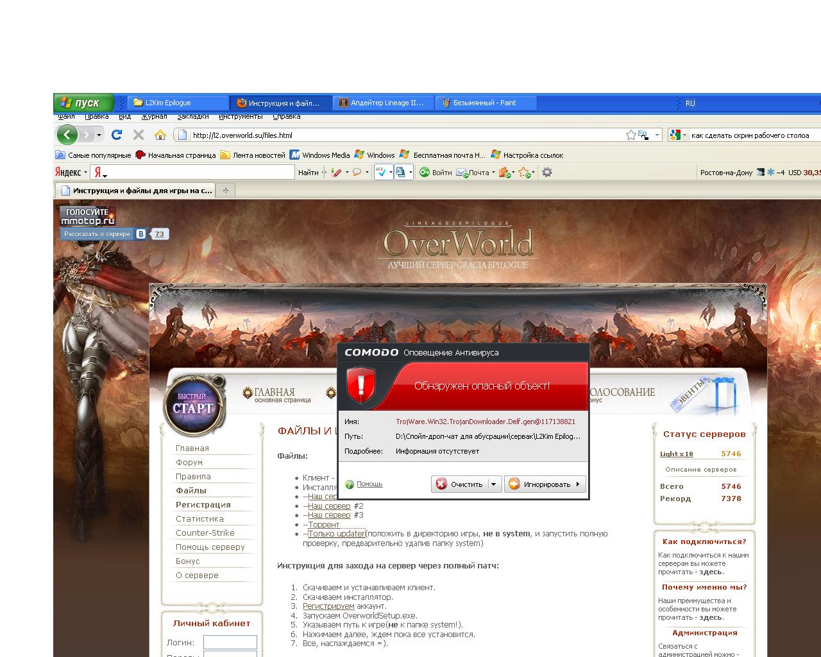Click the Yandex bar highlighter marker icon

pyautogui.click(x=336, y=172)
